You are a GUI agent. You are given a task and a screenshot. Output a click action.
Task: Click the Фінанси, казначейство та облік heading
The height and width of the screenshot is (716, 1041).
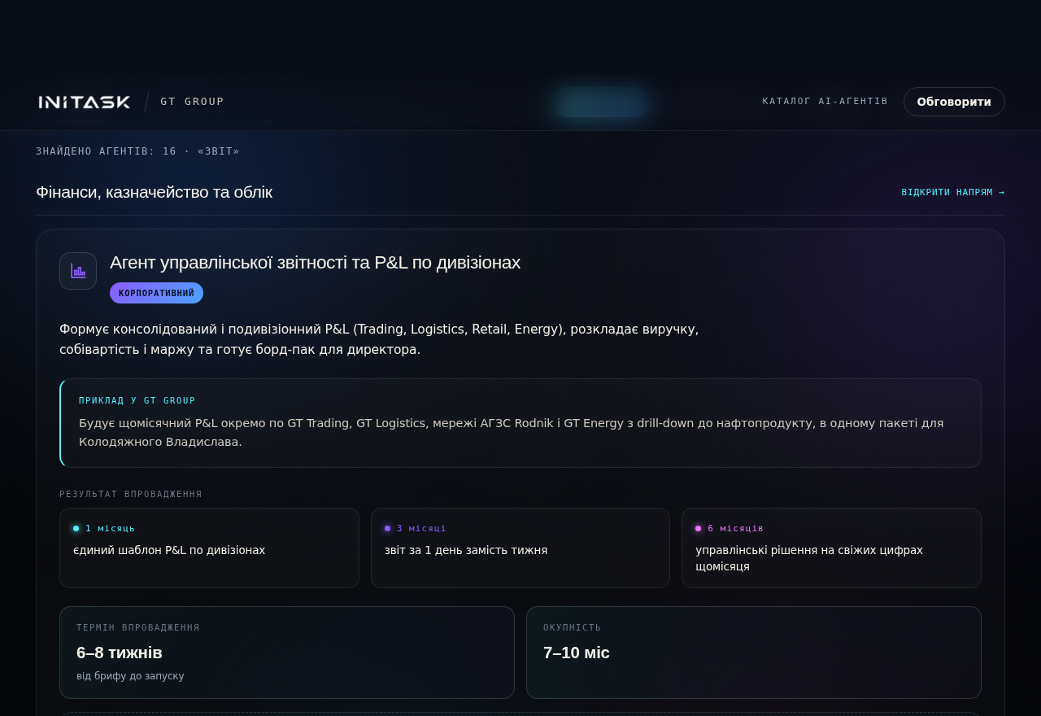pyautogui.click(x=154, y=192)
